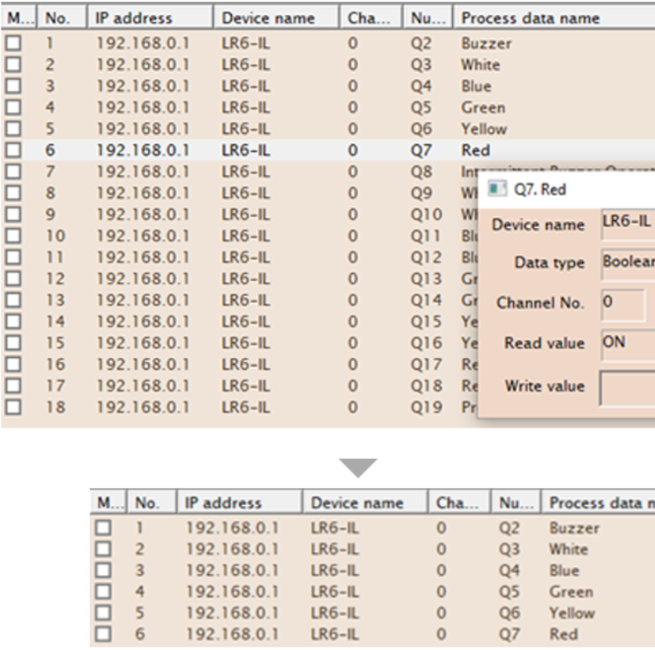Sort upper table by IP address column header
Screen dimensions: 655x650
click(x=150, y=18)
